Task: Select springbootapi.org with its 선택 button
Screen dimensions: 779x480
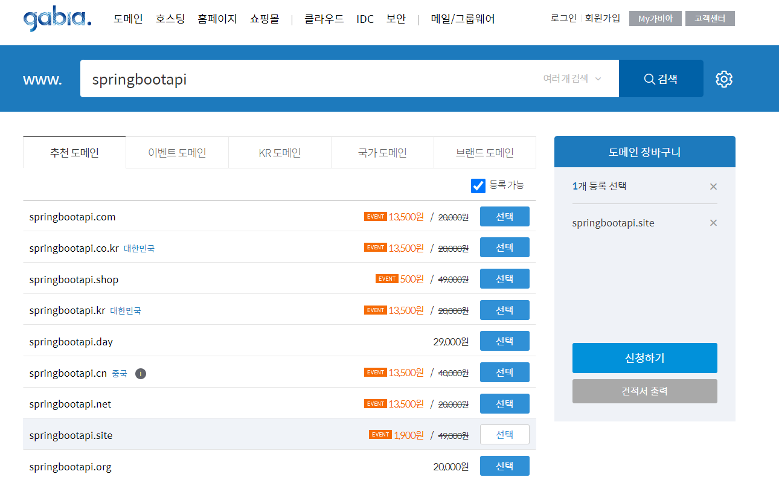Action: pyautogui.click(x=505, y=466)
